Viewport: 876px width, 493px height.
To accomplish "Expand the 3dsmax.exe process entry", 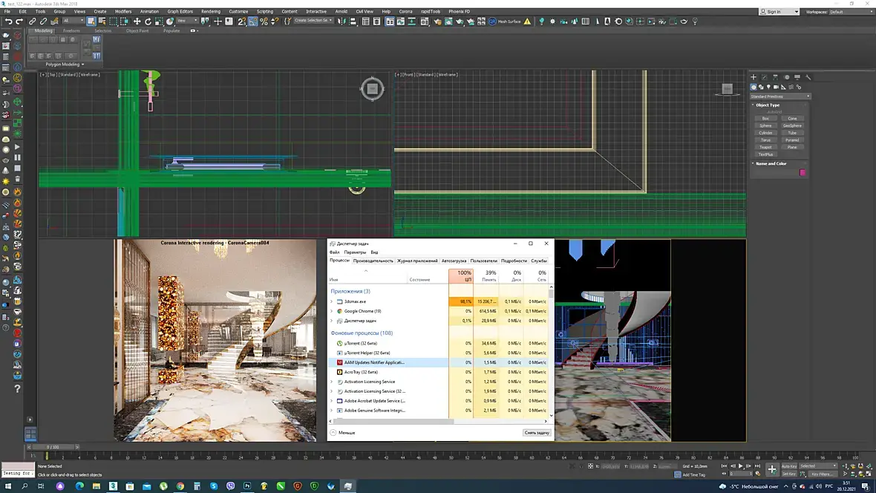I will (x=332, y=301).
